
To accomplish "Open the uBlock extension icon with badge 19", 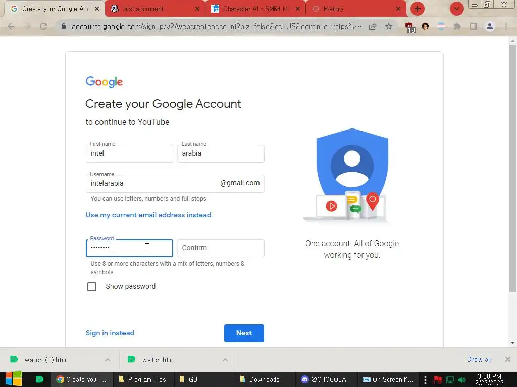I will coord(409,27).
